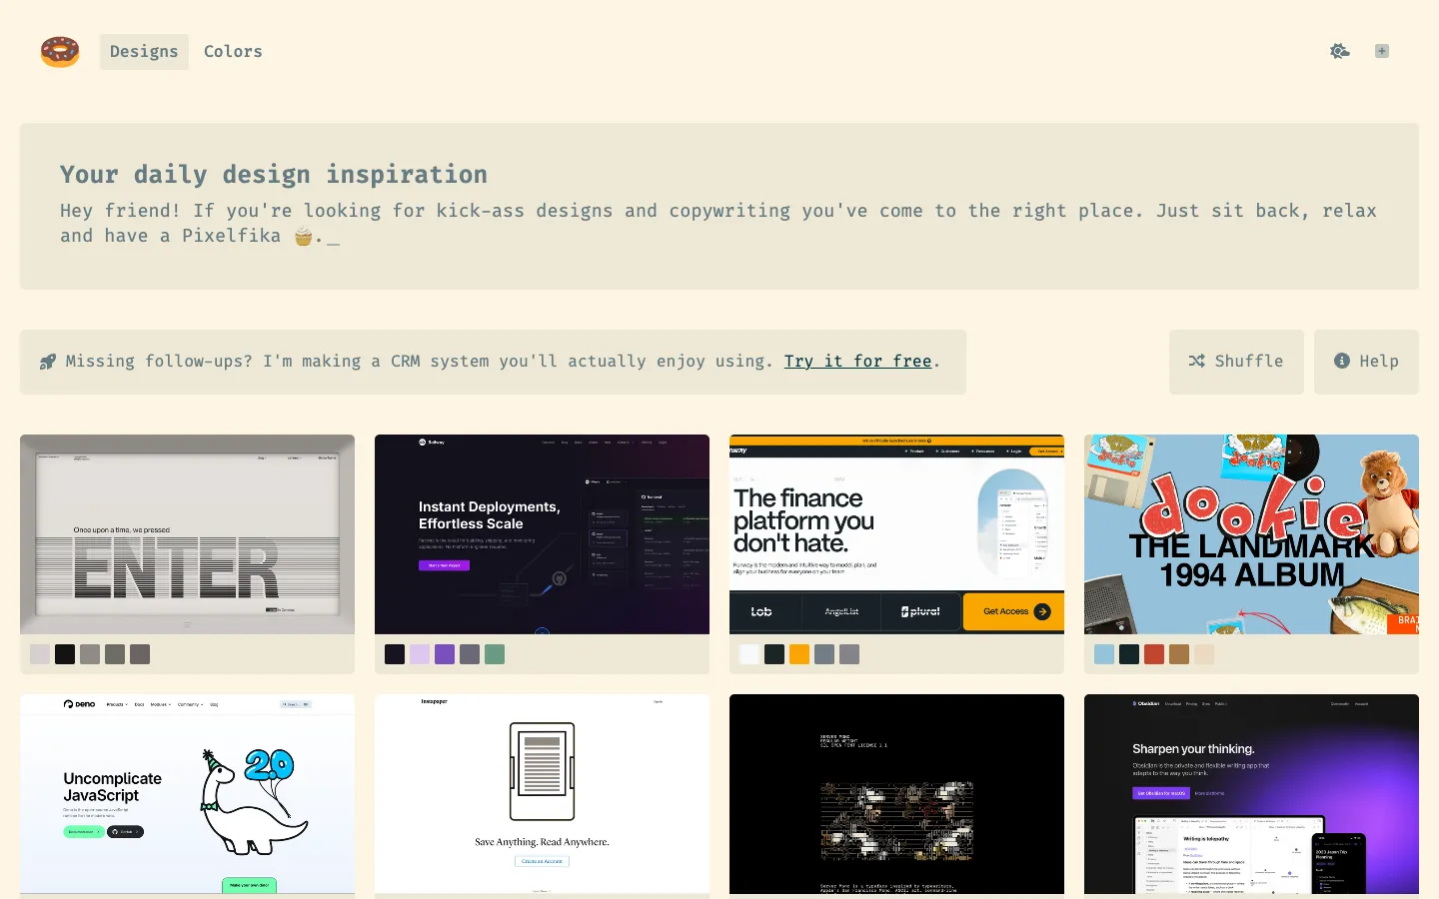Click the info icon beside Help

tap(1342, 362)
